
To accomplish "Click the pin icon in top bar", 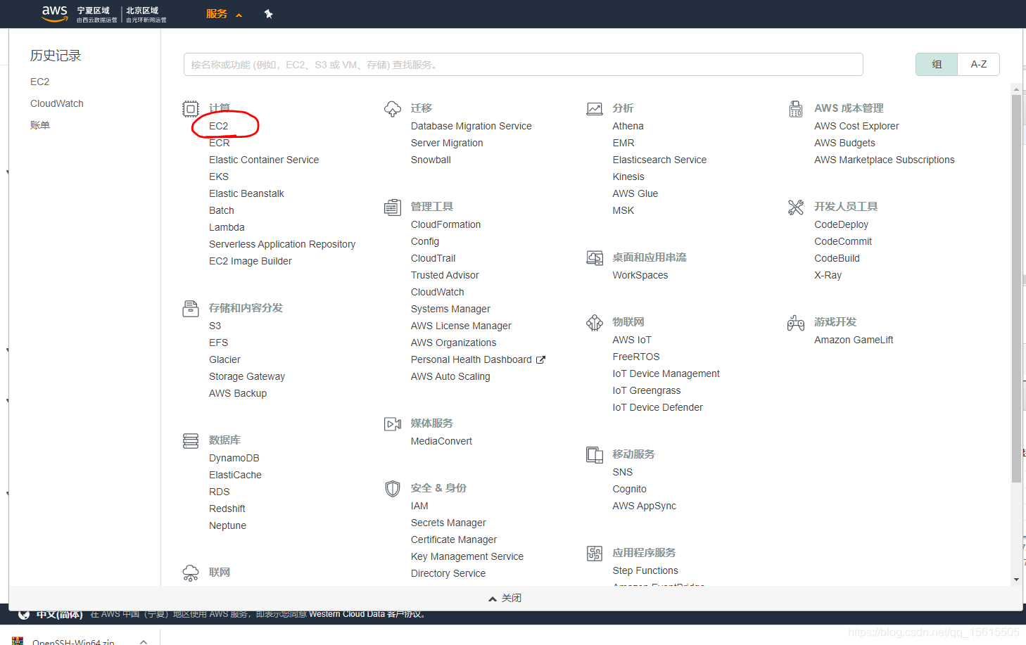I will (268, 14).
